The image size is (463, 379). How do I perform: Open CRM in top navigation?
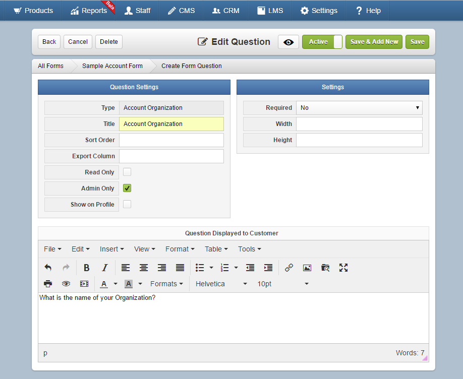click(226, 11)
